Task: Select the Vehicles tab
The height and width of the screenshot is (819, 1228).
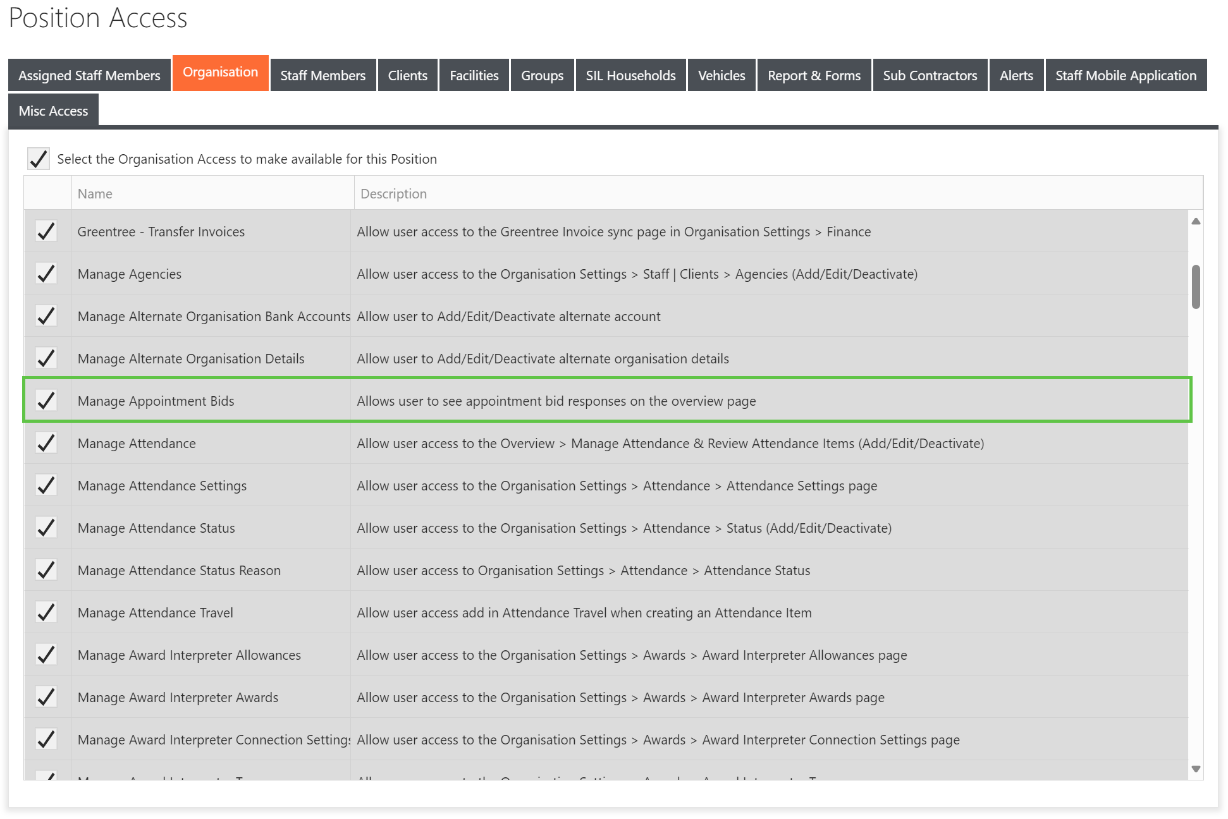Action: 721,75
